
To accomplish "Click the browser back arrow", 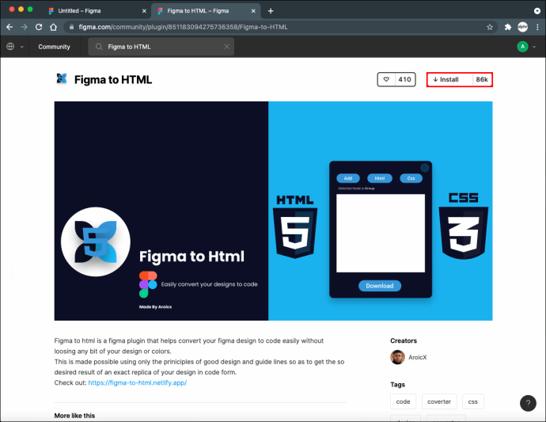I will (x=9, y=27).
